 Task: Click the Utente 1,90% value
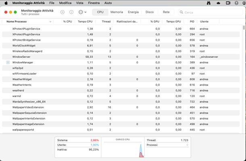click(x=95, y=145)
